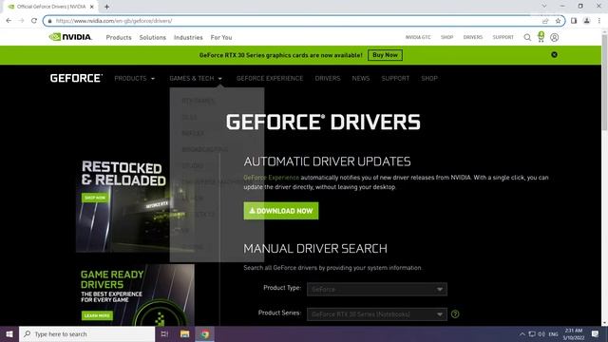The image size is (608, 342).
Task: Click the Buy Now button
Action: coord(385,55)
